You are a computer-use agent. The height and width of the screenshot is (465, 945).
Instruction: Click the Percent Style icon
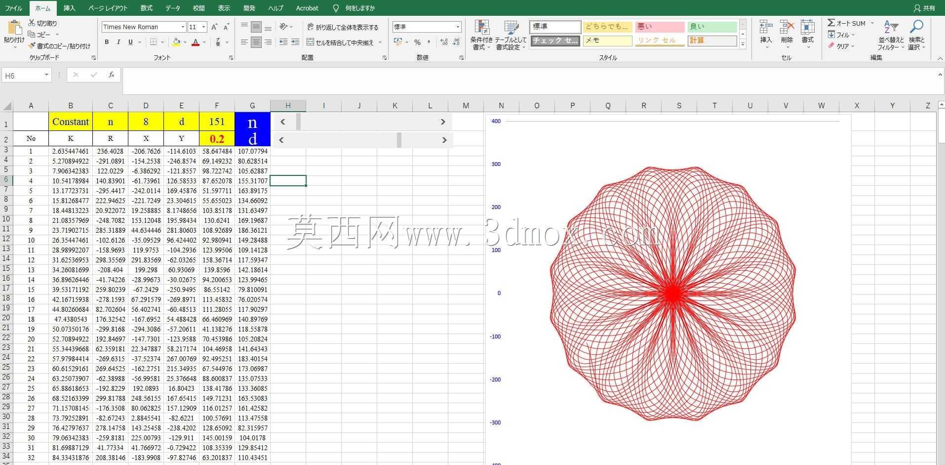tap(417, 42)
